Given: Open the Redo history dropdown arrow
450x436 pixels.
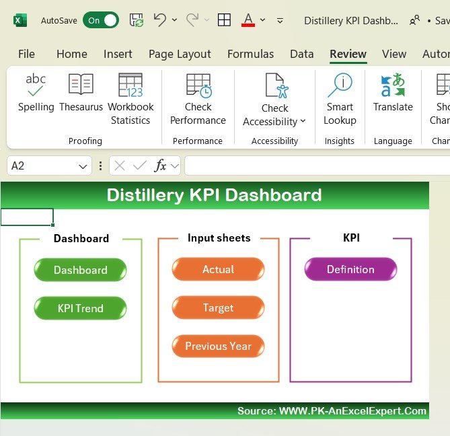Looking at the screenshot, I should 207,20.
